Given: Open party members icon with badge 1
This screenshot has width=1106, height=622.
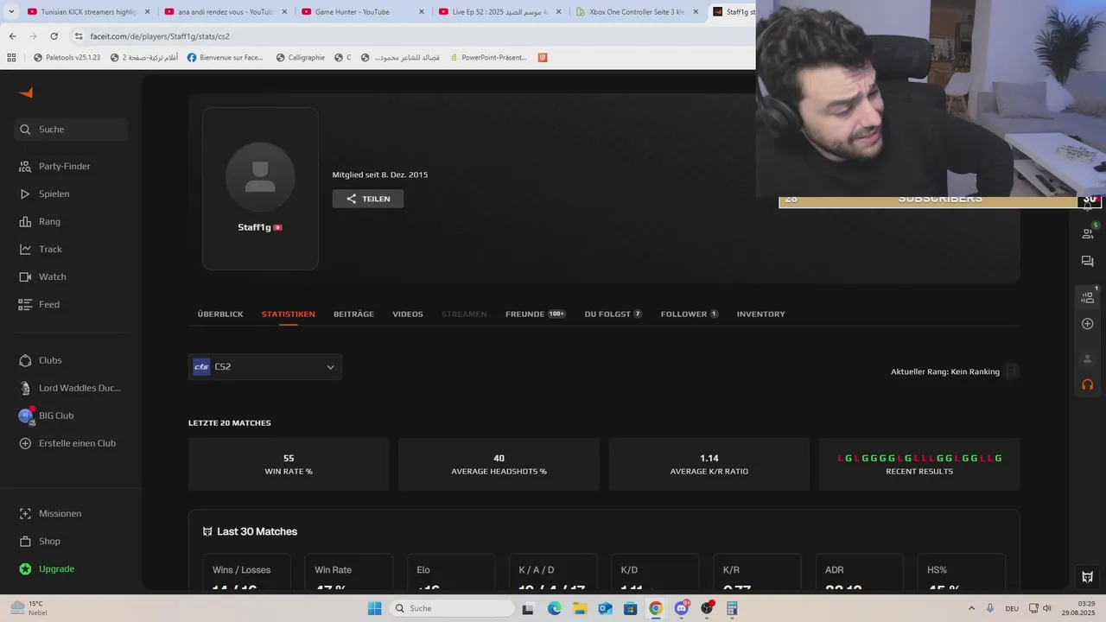Looking at the screenshot, I should pyautogui.click(x=1088, y=296).
